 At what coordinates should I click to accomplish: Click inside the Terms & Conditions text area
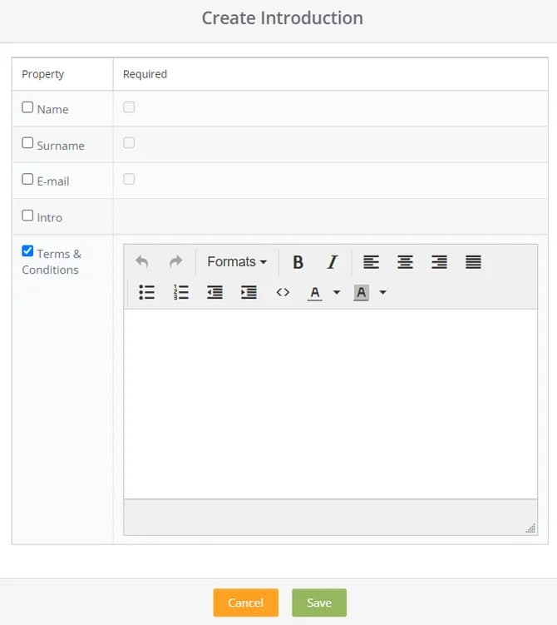click(x=330, y=404)
